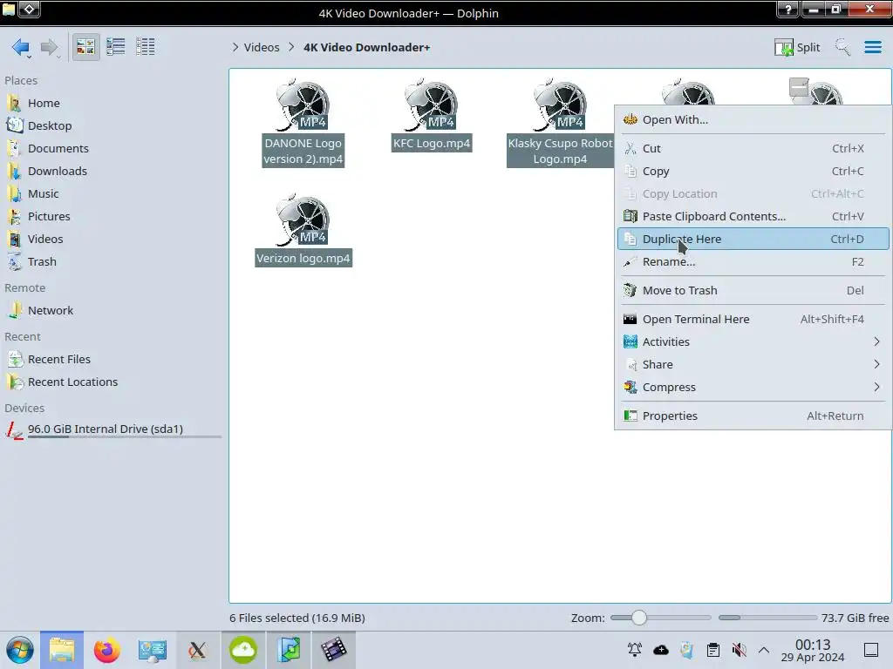Switch to Details view mode
893x669 pixels.
[x=146, y=47]
